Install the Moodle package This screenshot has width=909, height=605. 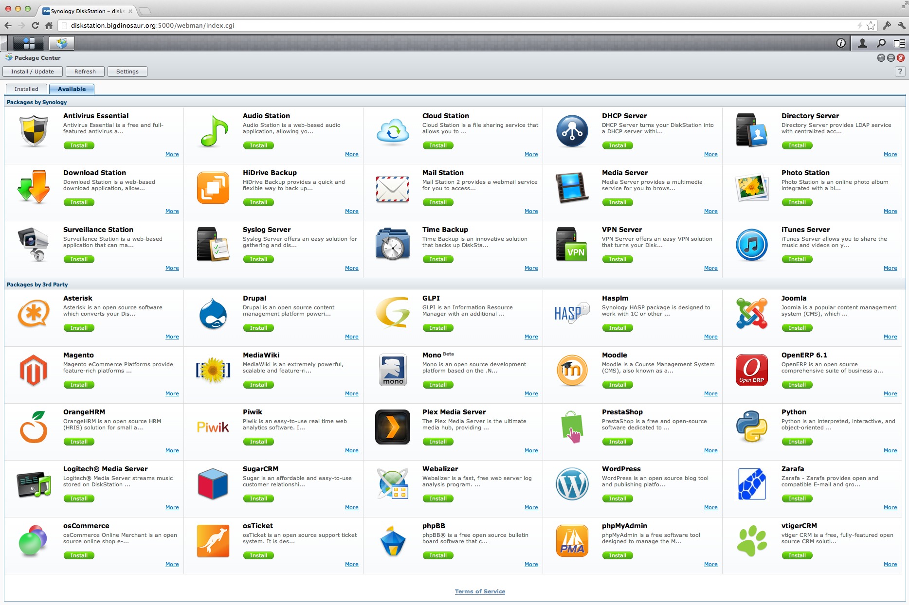pyautogui.click(x=618, y=385)
